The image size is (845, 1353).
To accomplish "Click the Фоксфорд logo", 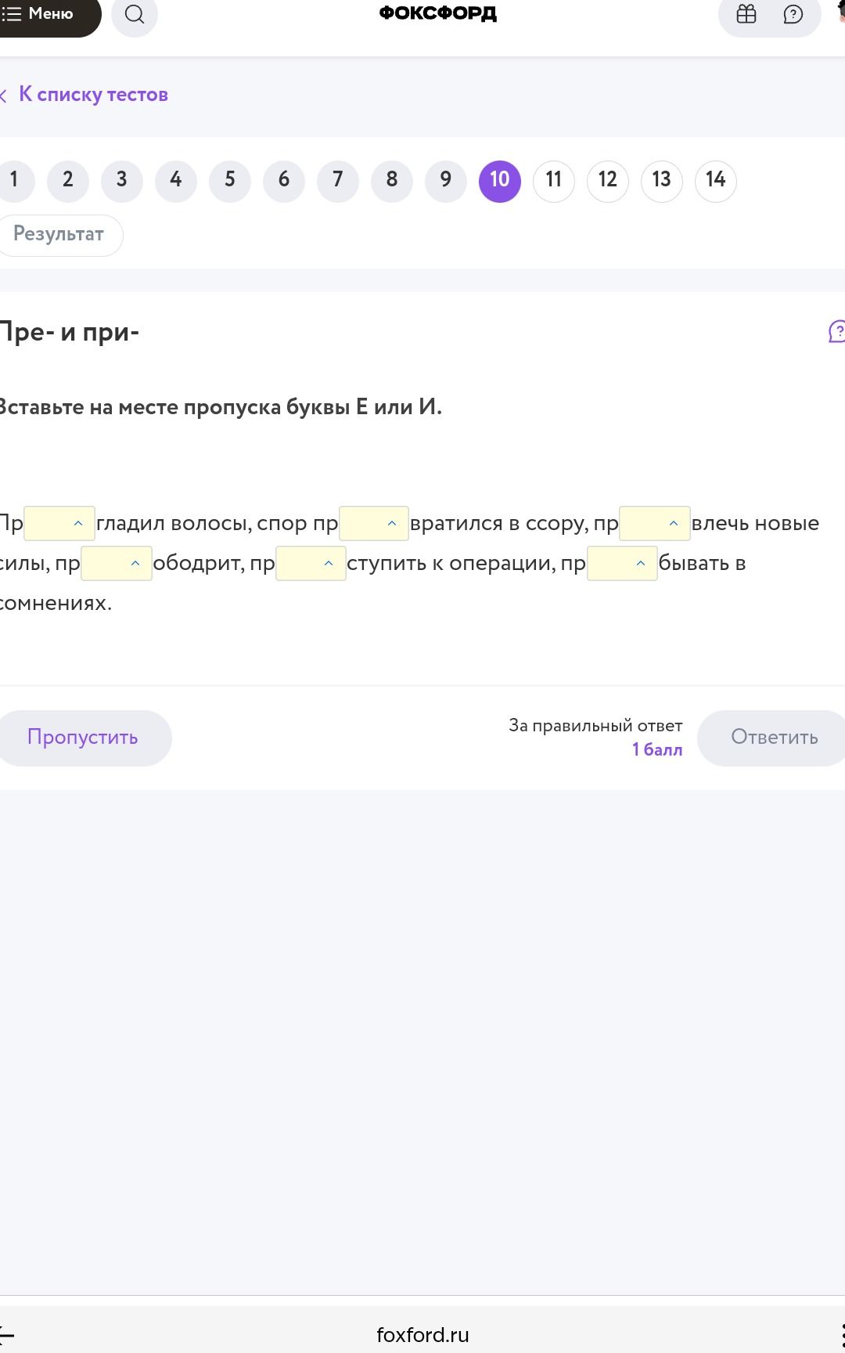I will point(438,13).
